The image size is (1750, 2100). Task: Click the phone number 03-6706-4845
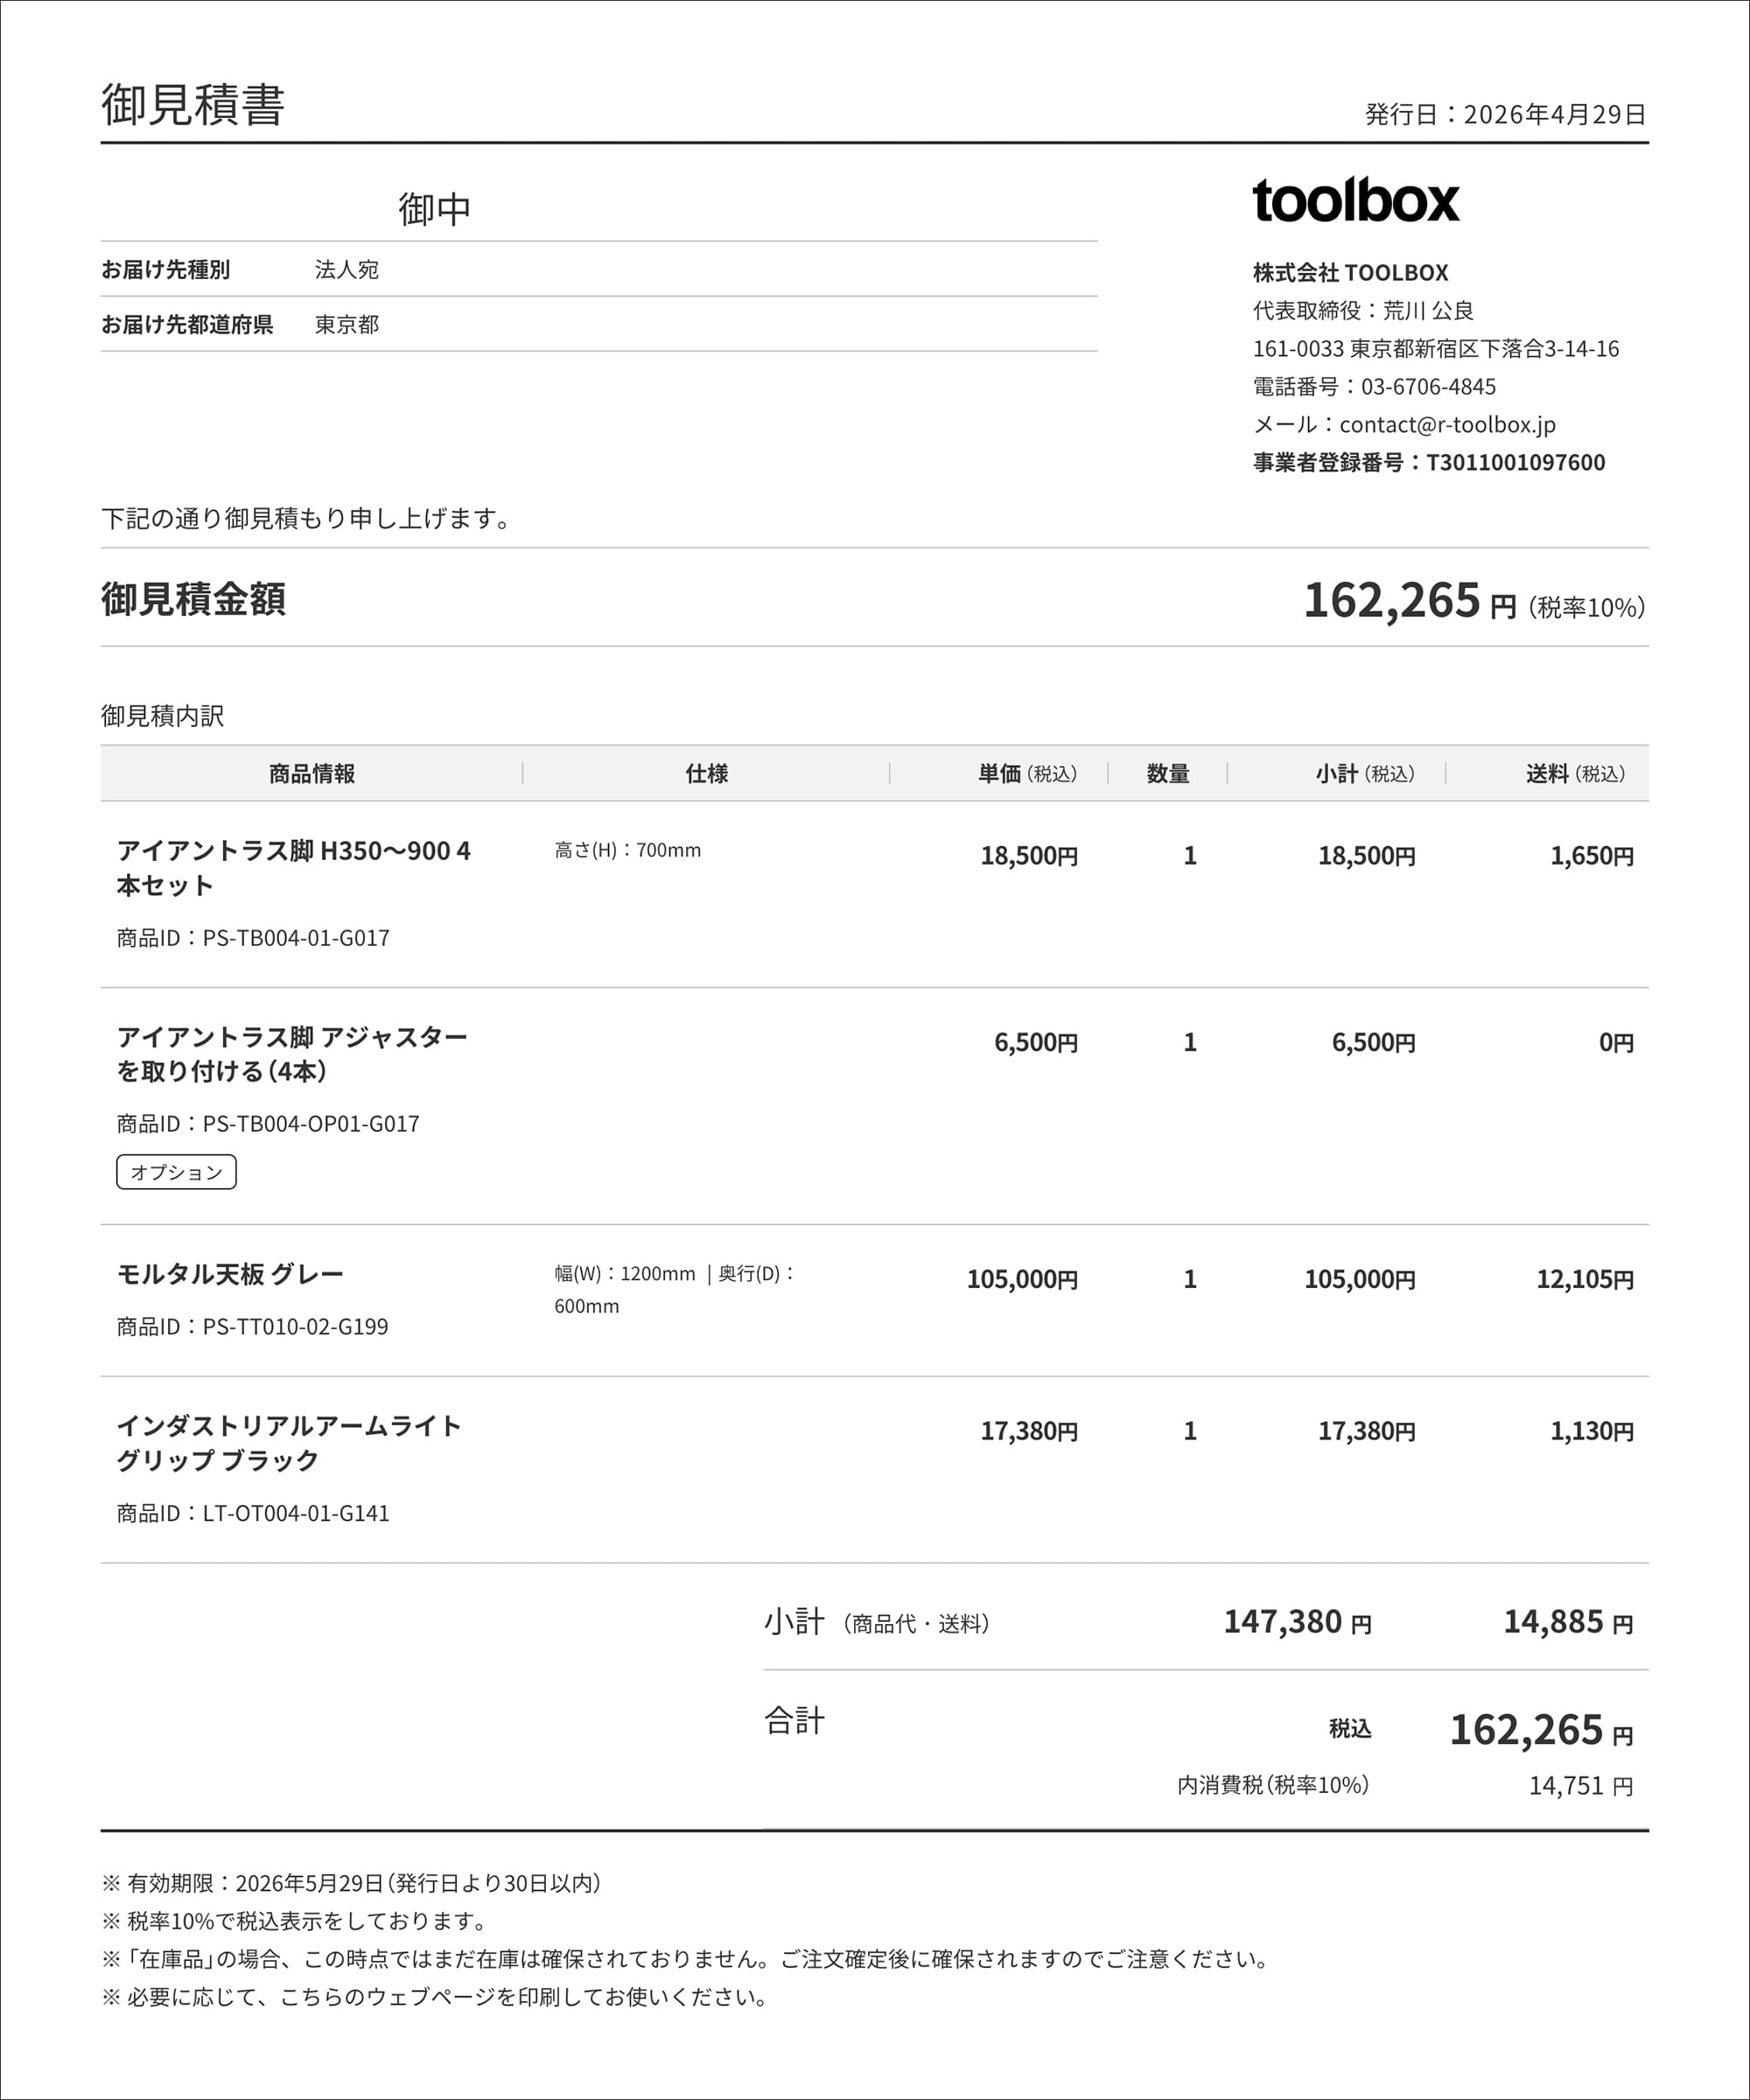point(1428,386)
